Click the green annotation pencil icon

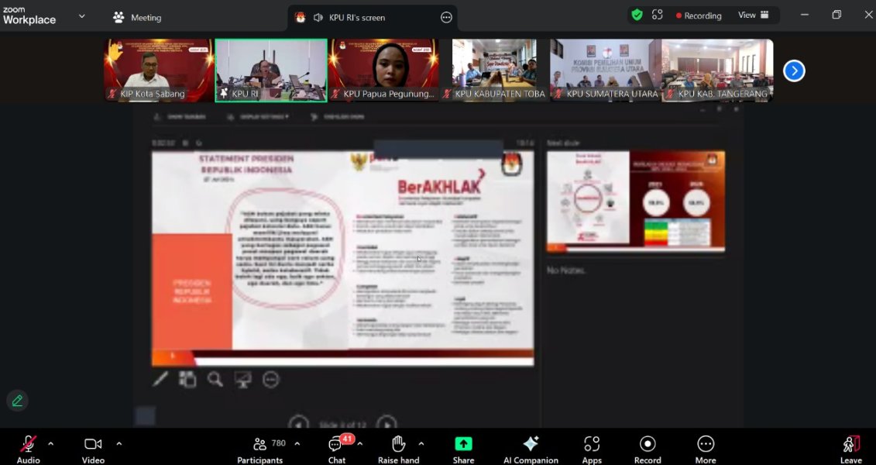coord(17,401)
